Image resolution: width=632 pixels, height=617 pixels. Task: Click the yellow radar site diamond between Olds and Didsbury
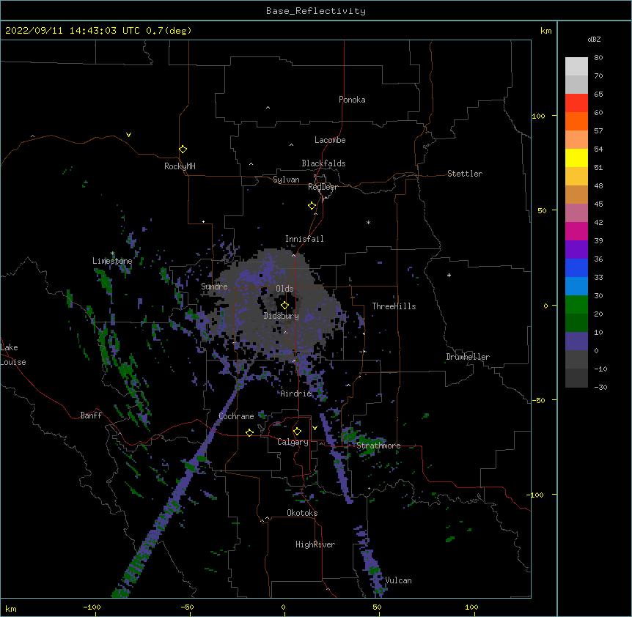coord(284,306)
